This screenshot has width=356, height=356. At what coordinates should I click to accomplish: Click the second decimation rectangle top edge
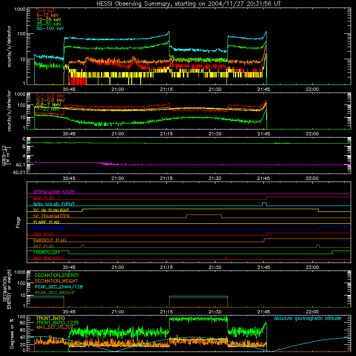click(x=198, y=296)
